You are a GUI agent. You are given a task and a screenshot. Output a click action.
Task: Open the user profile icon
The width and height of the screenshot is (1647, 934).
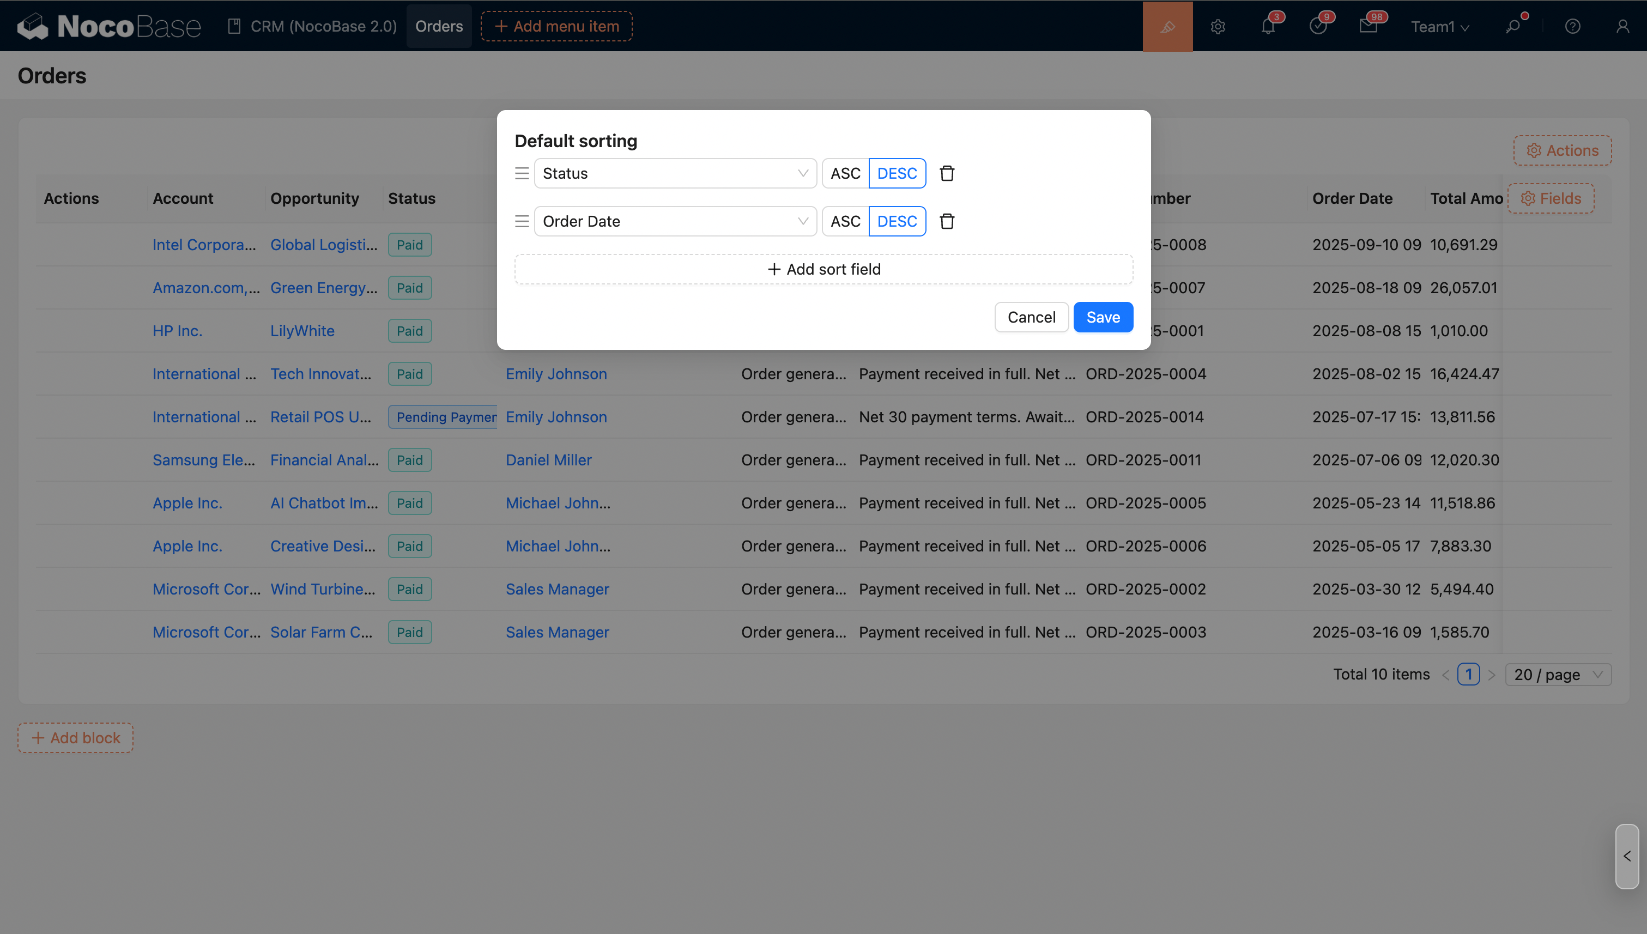click(1622, 26)
